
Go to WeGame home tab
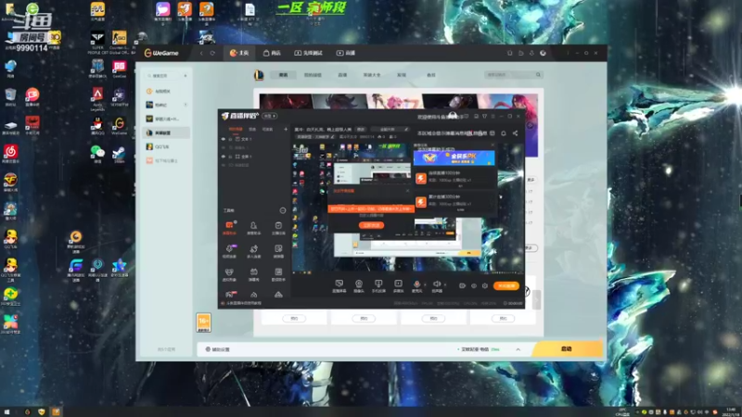239,53
